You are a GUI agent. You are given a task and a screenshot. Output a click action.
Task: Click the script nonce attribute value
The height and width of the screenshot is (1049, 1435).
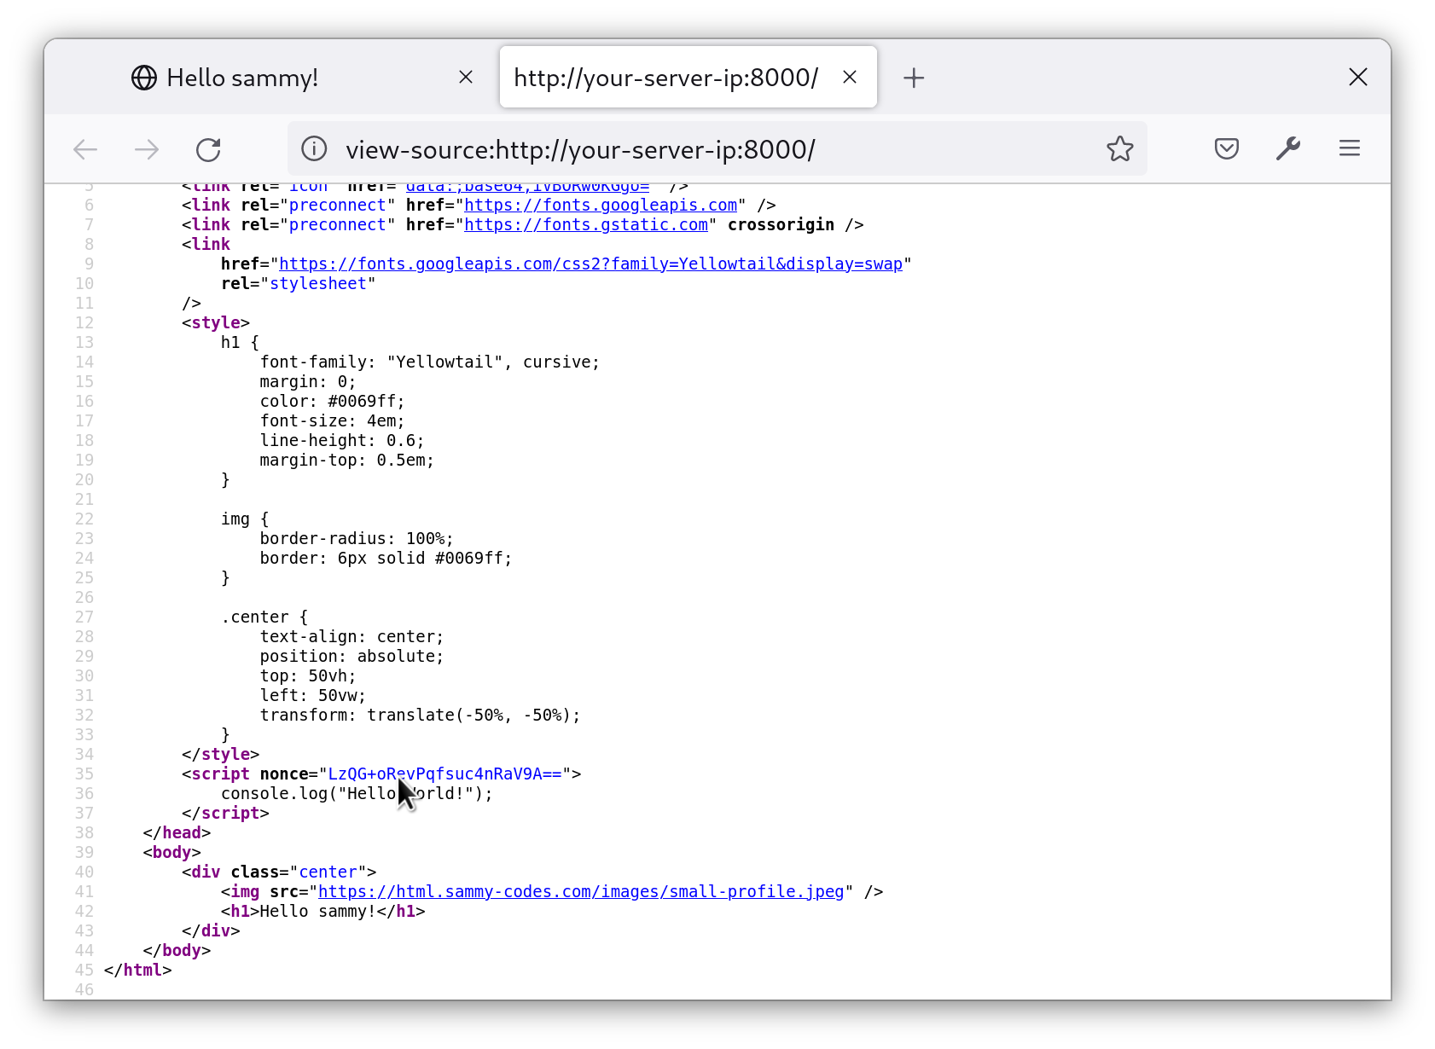coord(444,774)
